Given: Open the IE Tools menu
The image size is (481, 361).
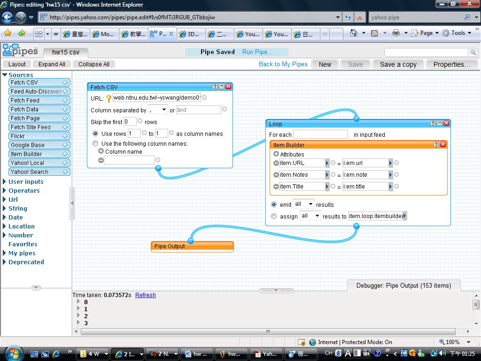Looking at the screenshot, I should click(457, 33).
